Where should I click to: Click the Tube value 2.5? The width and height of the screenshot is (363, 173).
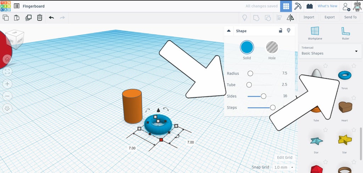tap(285, 85)
